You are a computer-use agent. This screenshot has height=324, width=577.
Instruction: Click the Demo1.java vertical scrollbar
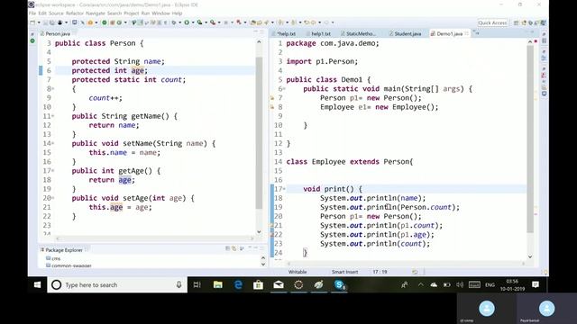pos(530,139)
